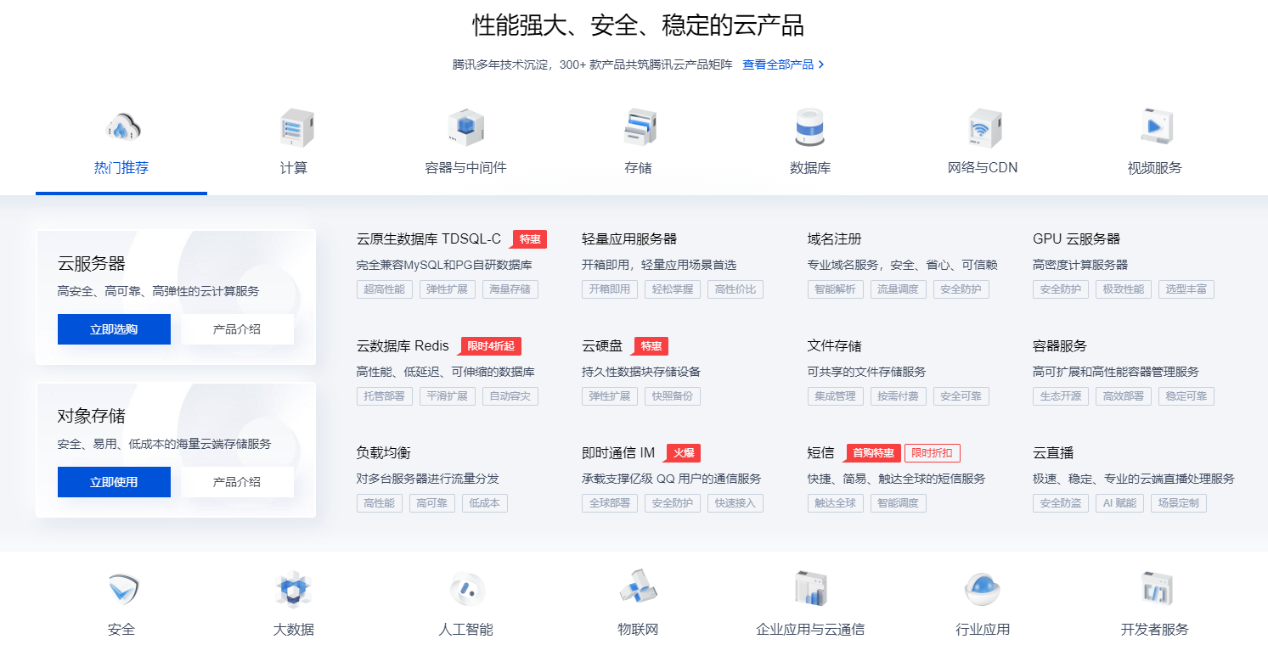
Task: Click the 大数据 hexagon icon
Action: pos(294,589)
